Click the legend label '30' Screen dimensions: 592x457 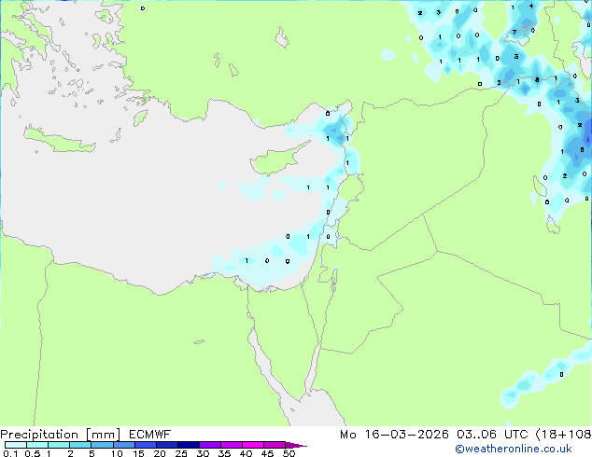tap(203, 453)
